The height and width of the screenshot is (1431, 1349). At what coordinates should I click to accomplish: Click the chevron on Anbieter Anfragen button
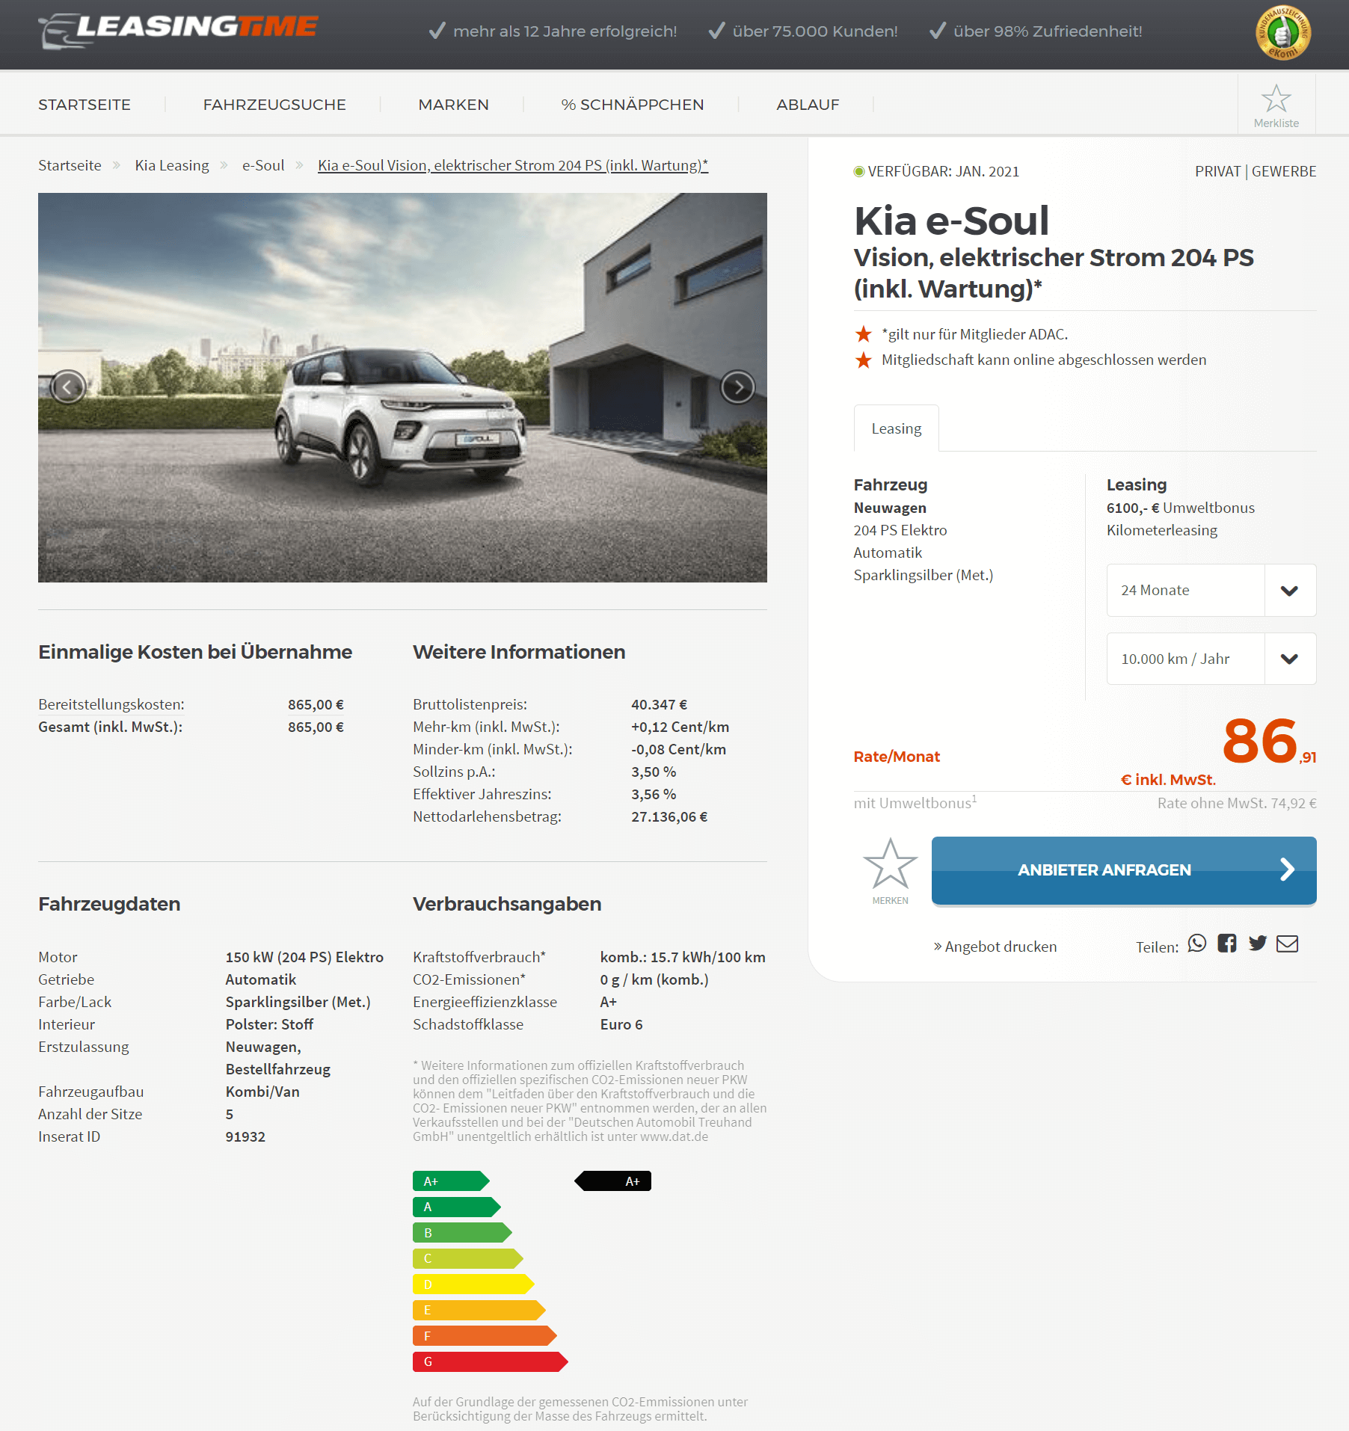(x=1286, y=870)
